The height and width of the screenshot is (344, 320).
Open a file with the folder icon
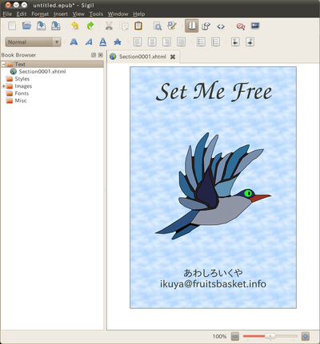coord(26,26)
